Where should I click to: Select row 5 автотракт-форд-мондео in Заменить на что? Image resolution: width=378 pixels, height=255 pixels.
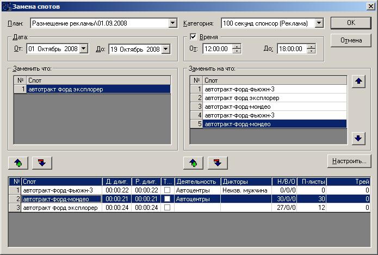click(275, 124)
